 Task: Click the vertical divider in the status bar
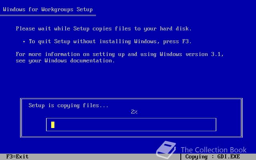coord(181,157)
